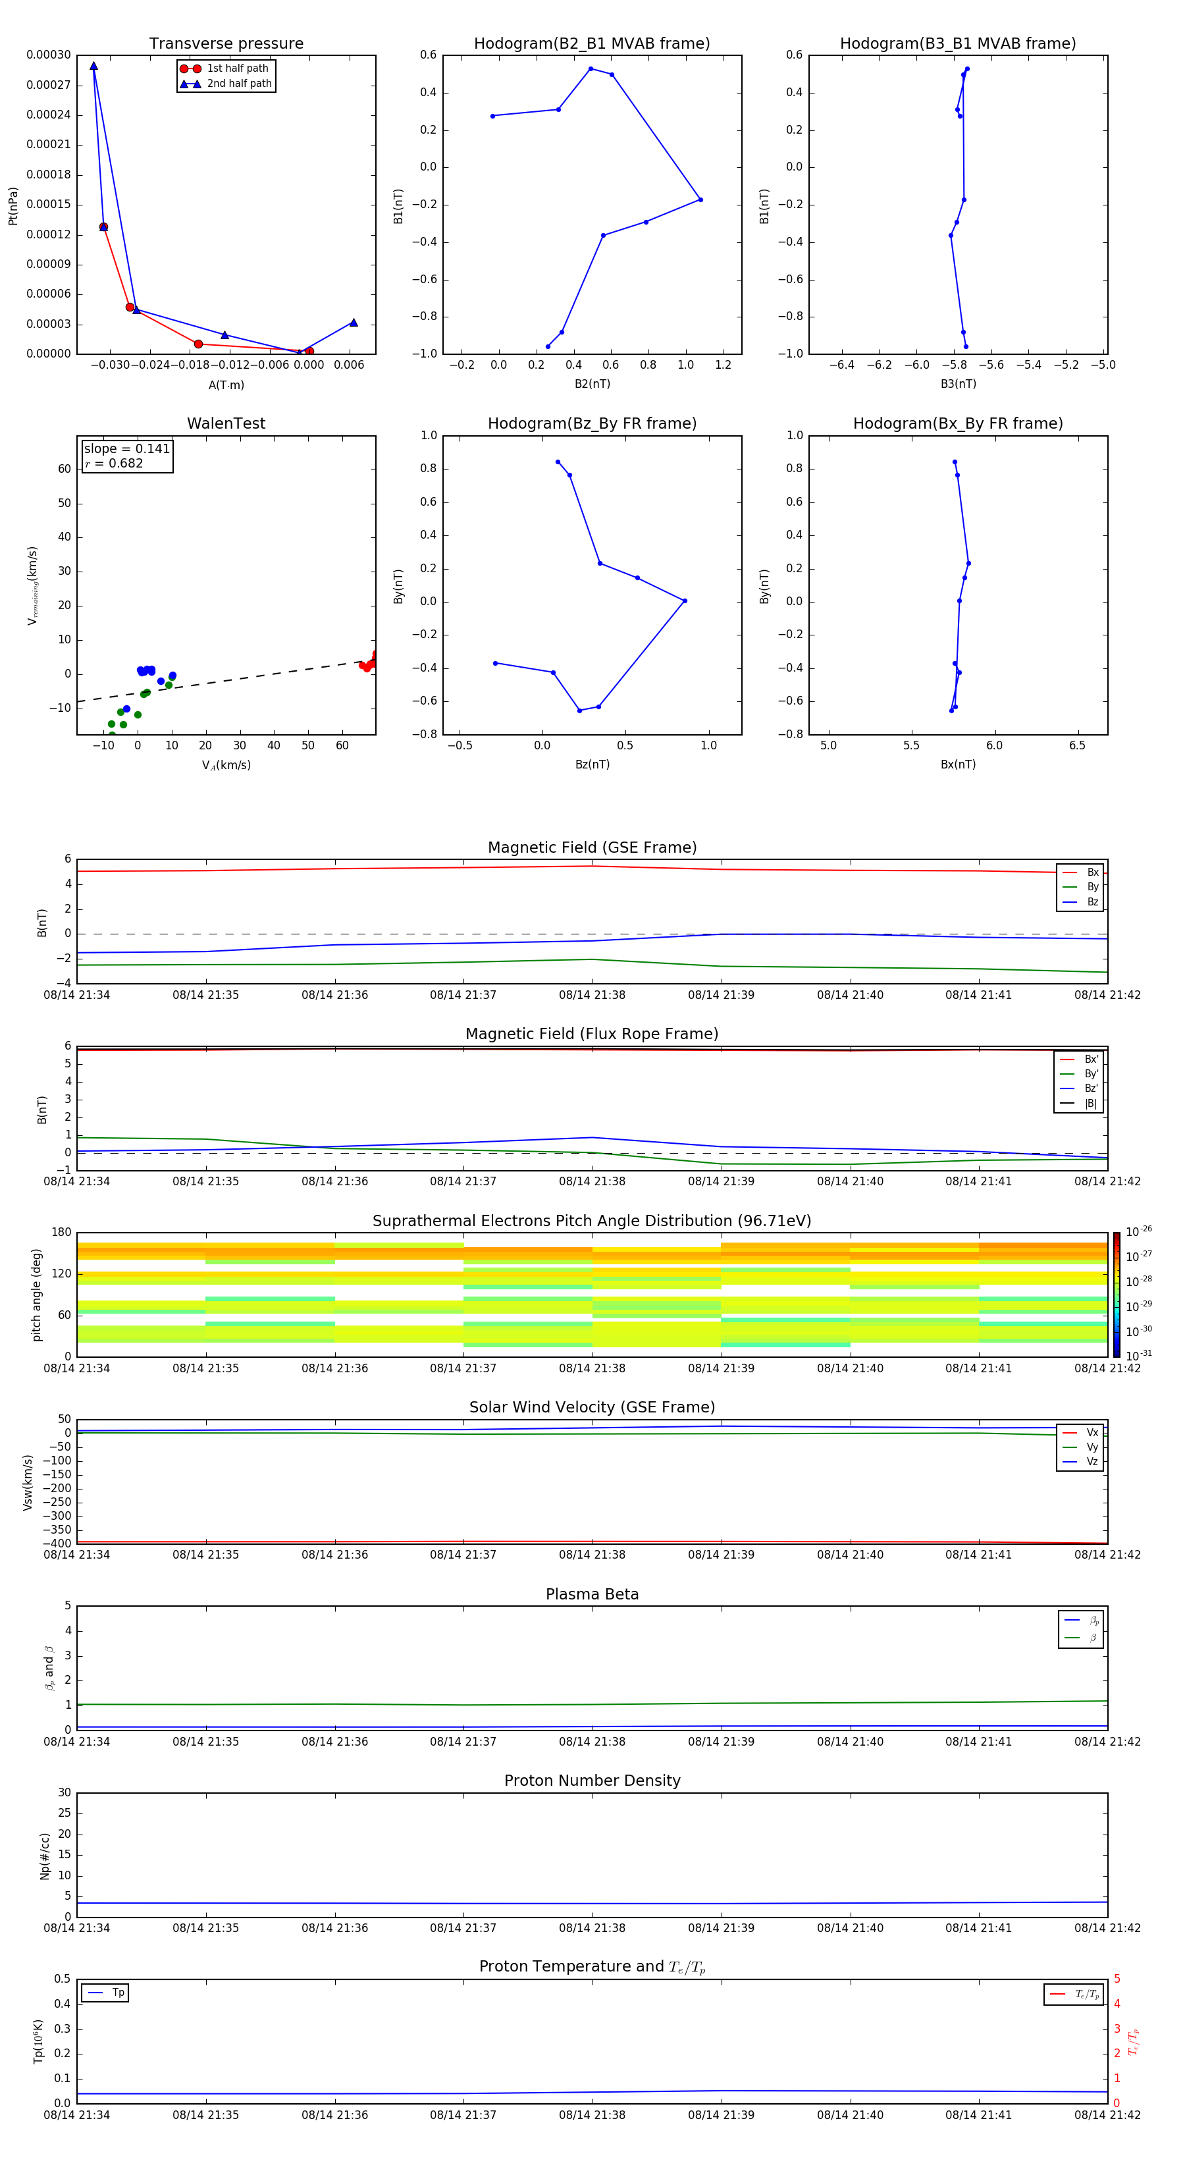This screenshot has width=1185, height=2173.
Task: Click the 'A(T·m)' axis label
Action: (226, 385)
